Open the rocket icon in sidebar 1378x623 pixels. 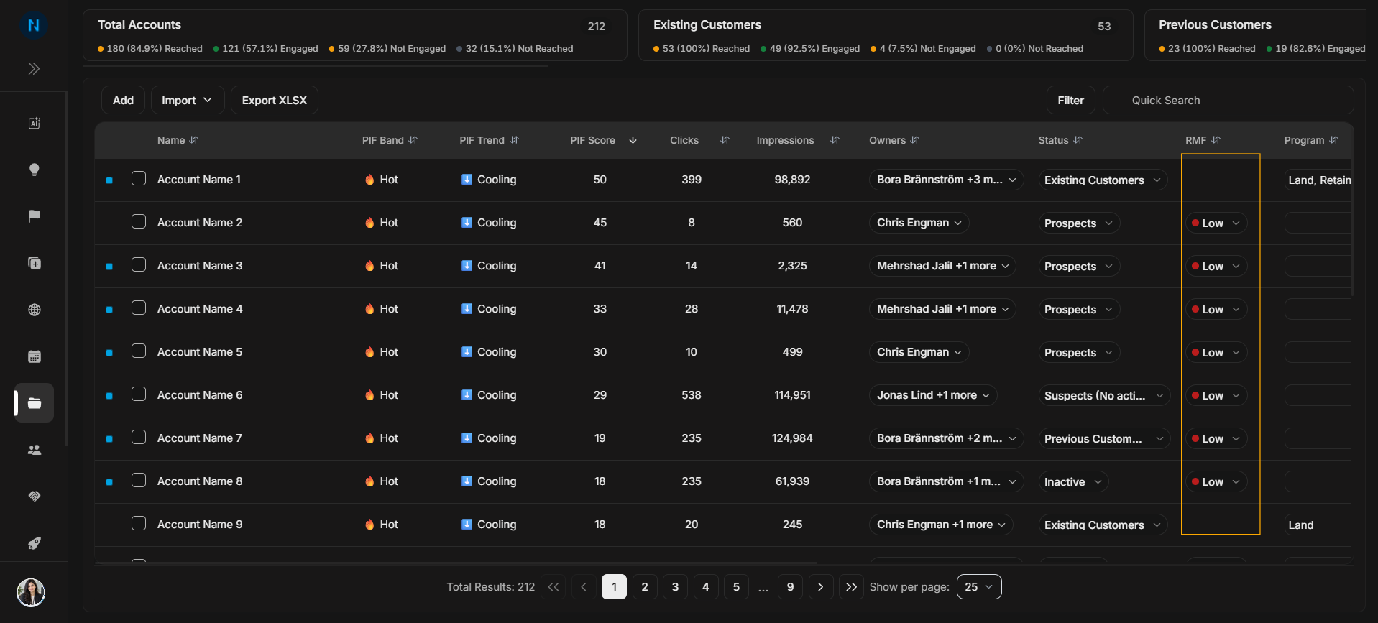[34, 543]
